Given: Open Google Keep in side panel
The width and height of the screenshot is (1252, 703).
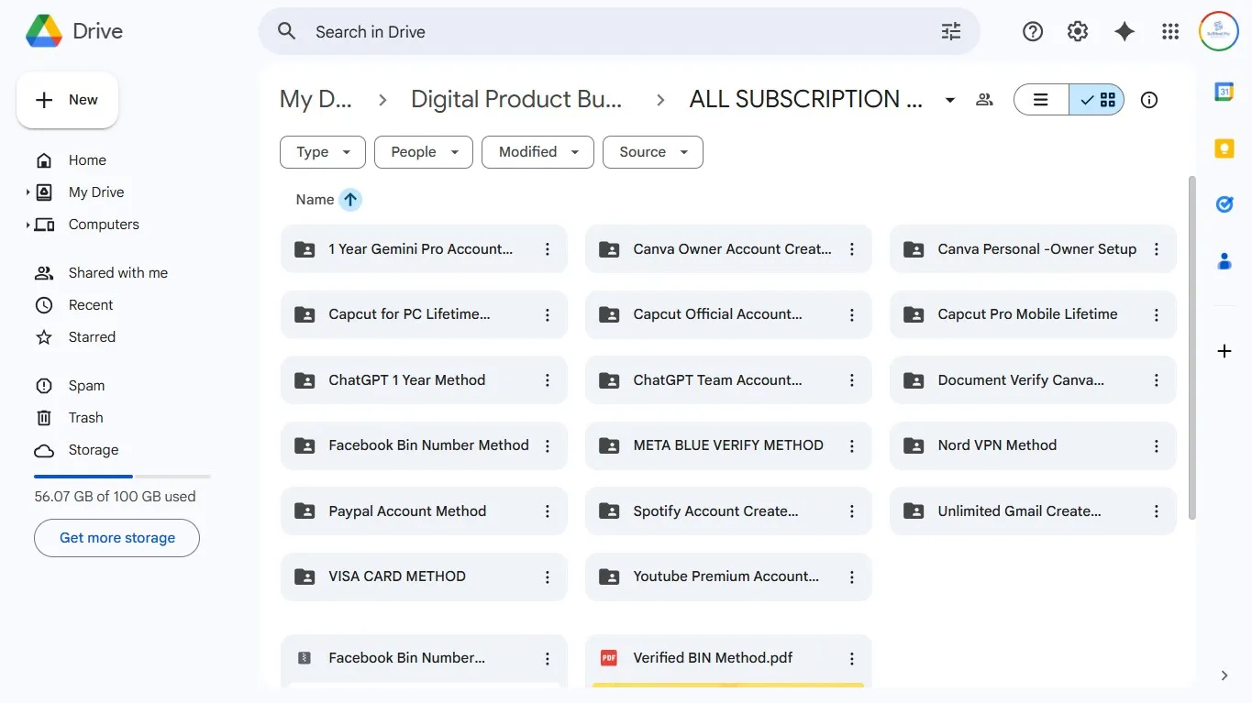Looking at the screenshot, I should pos(1224,148).
